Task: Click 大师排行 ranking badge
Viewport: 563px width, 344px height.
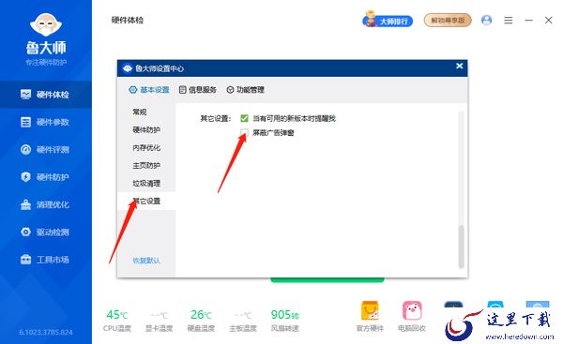Action: click(x=388, y=20)
